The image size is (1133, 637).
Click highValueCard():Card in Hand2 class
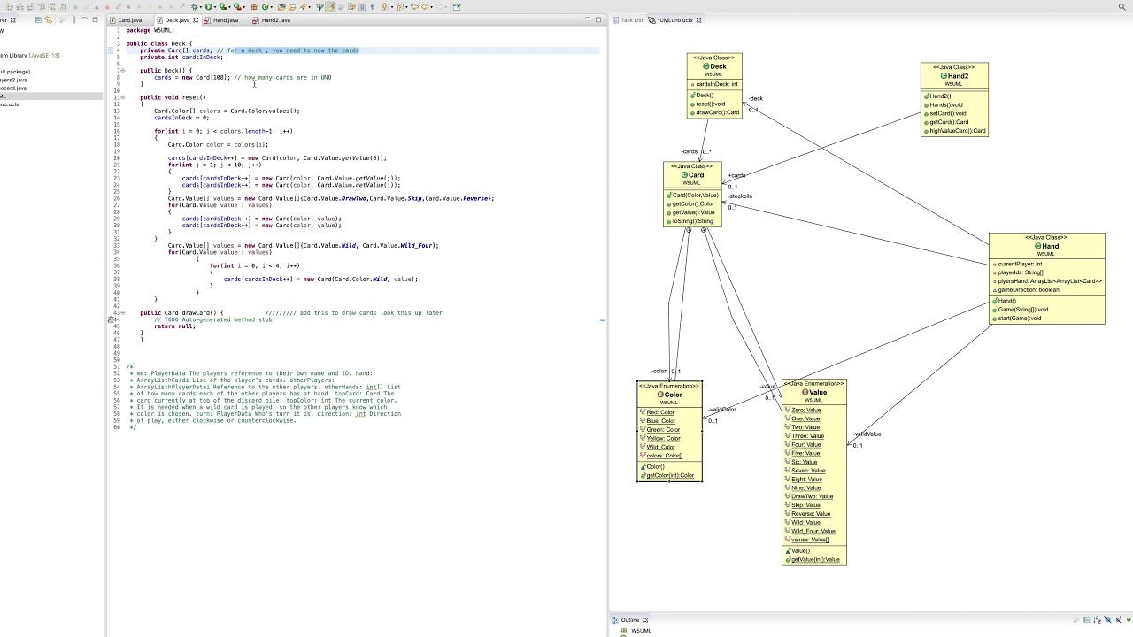click(957, 131)
